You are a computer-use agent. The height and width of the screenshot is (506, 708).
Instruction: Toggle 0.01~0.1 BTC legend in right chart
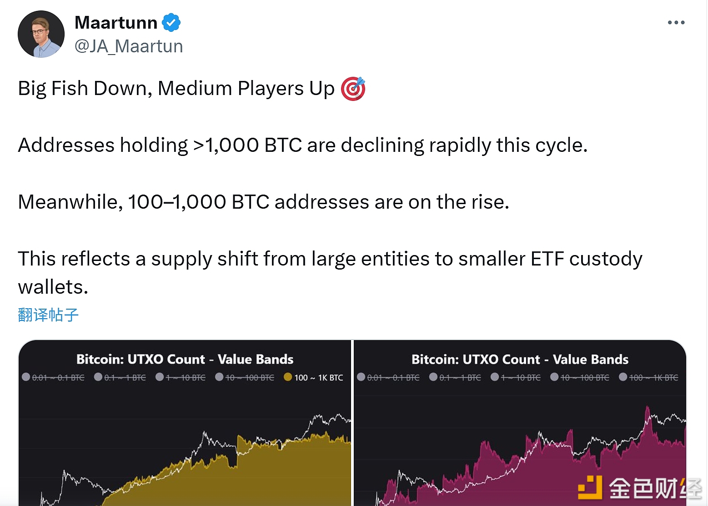(388, 377)
